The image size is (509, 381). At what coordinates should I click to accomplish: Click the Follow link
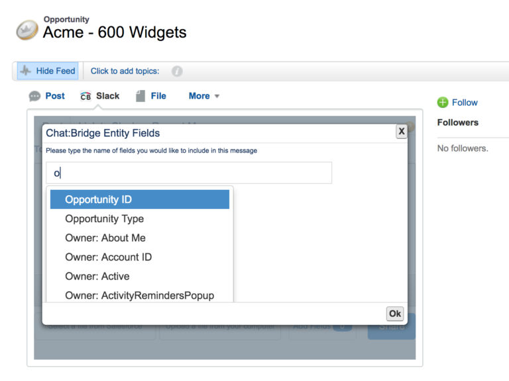[x=465, y=103]
